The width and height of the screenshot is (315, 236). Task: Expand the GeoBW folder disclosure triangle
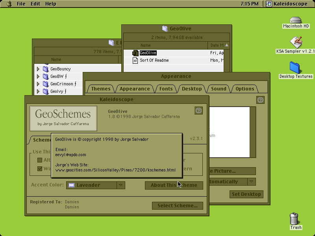[x=38, y=76]
